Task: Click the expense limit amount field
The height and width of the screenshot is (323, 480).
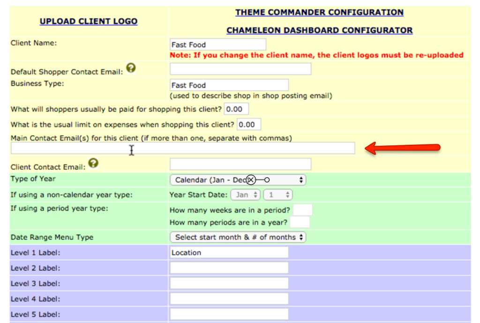Action: 249,124
